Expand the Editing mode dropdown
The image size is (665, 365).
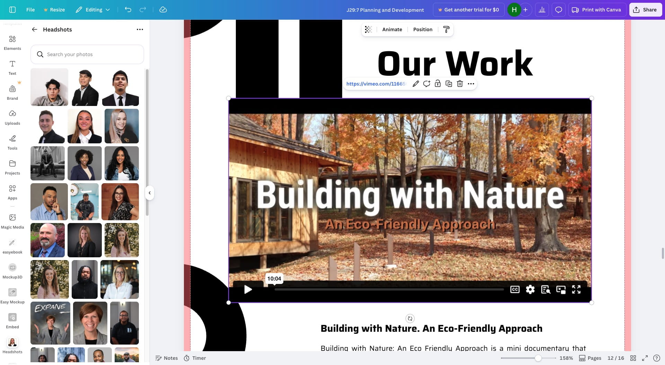click(93, 10)
